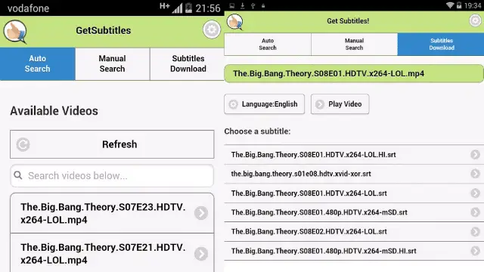Tap arrow beside S08E01.HDTV.x264-LOL.HI.srt

point(475,154)
